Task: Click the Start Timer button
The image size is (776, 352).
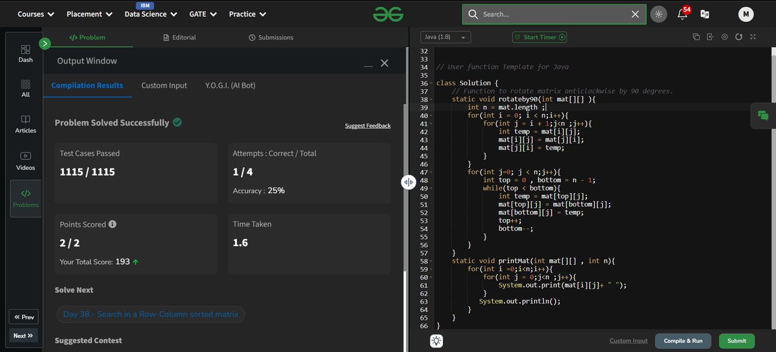Action: tap(539, 37)
